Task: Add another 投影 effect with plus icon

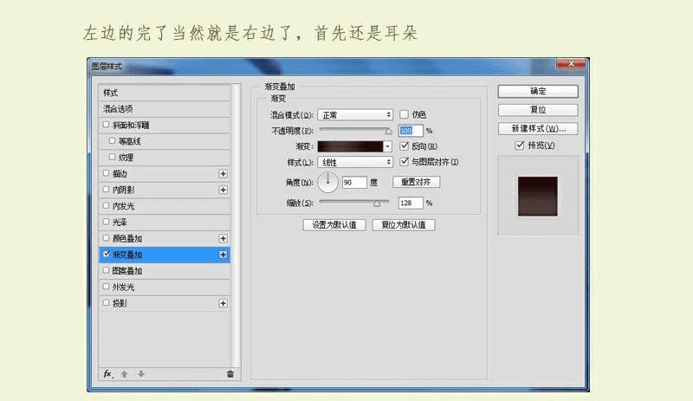Action: click(223, 303)
